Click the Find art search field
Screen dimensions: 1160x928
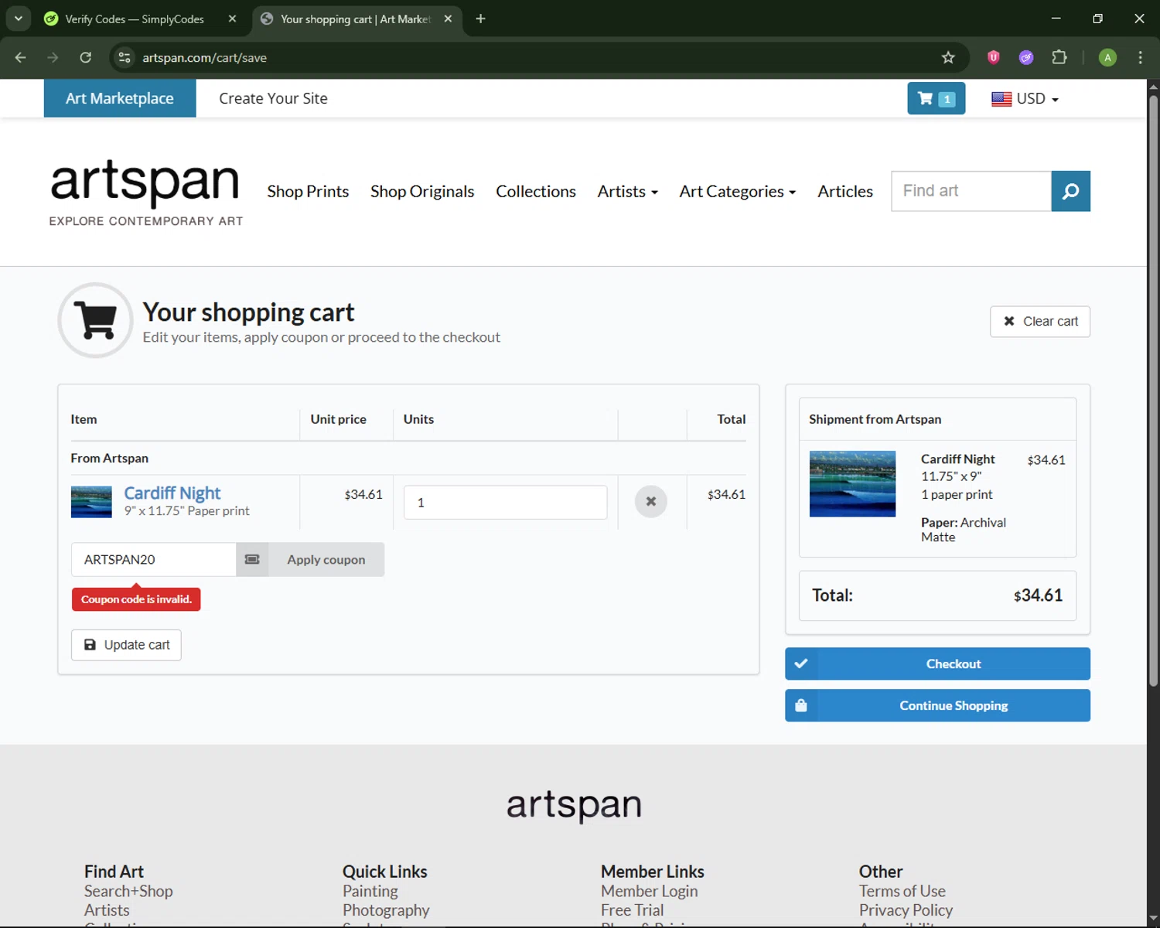(x=971, y=191)
